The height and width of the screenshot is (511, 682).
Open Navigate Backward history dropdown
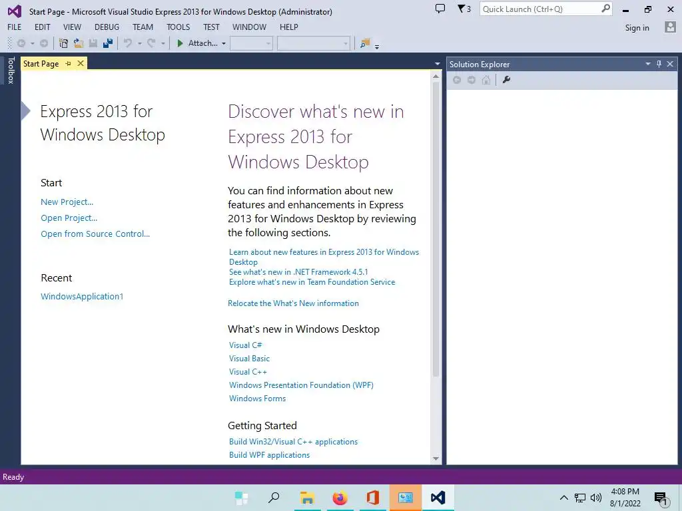coord(32,43)
